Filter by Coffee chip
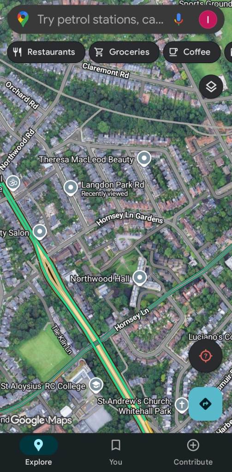232x472 pixels. (x=192, y=52)
